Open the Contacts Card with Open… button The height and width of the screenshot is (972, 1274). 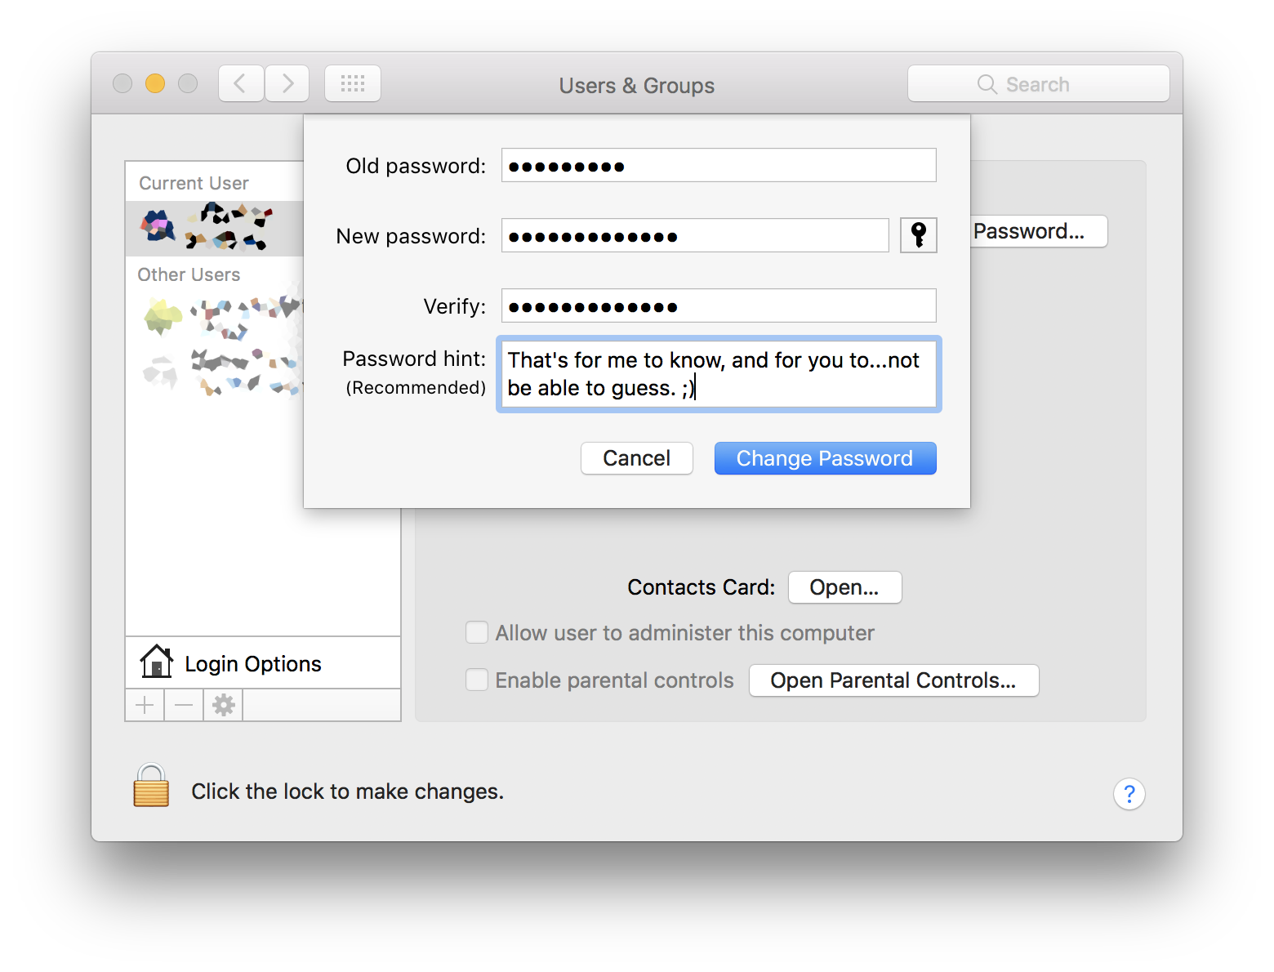point(844,587)
